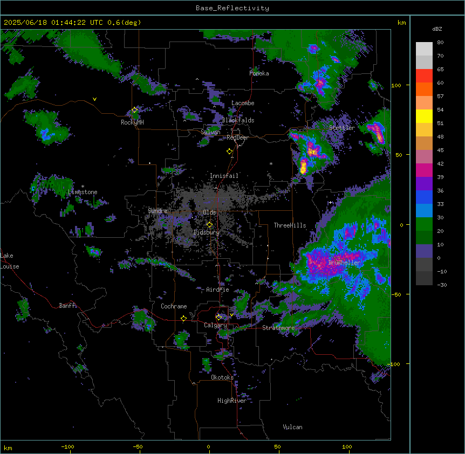The image size is (465, 454).
Task: Pick the magenta 39–42 dBZ legend swatch
Action: [424, 170]
